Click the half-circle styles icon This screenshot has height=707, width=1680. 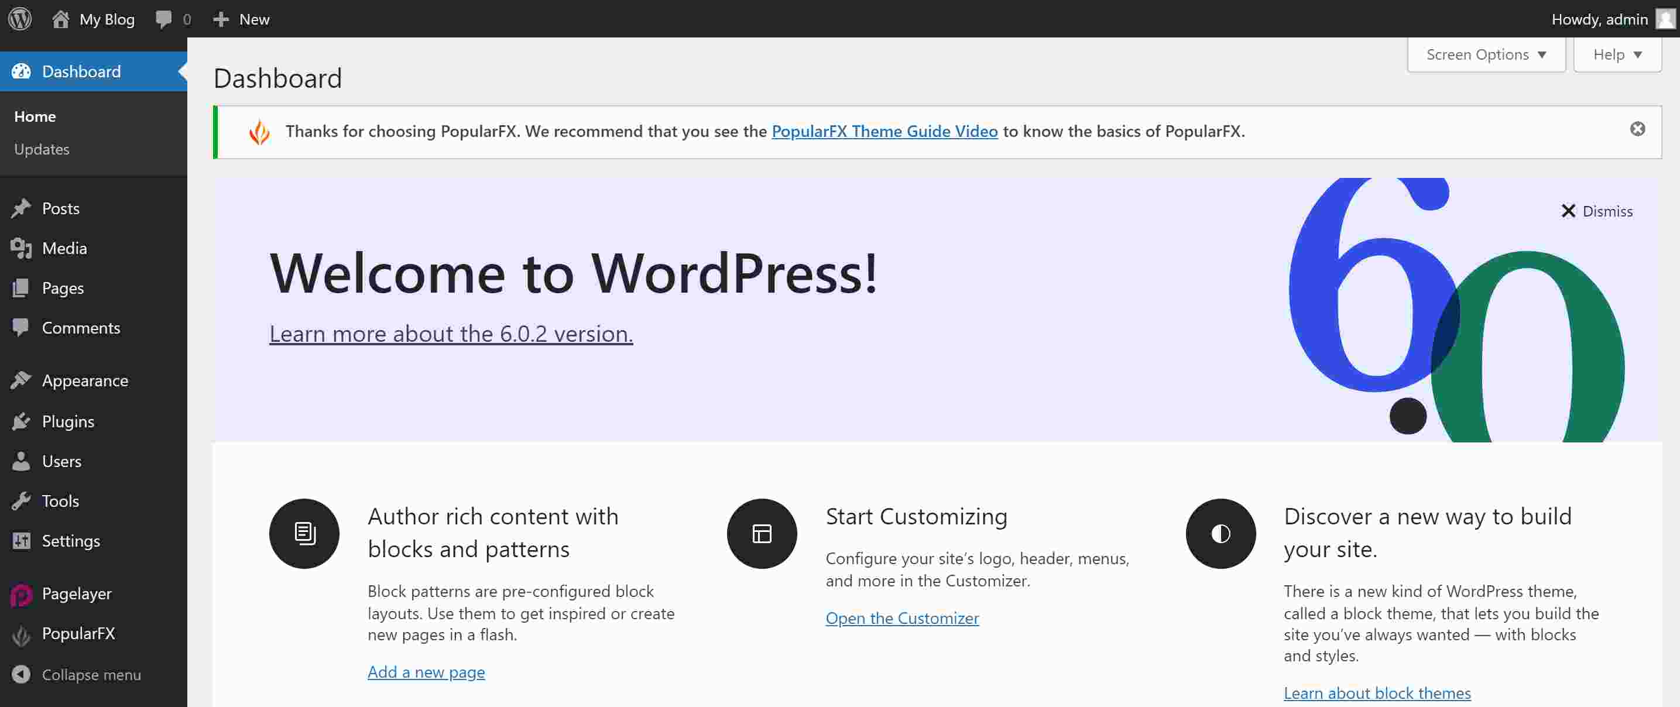coord(1220,534)
